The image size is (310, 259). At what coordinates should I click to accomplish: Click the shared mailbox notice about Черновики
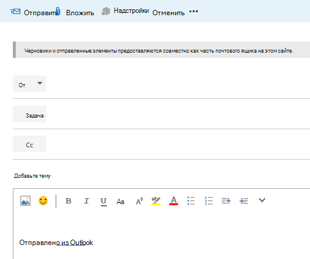click(161, 50)
